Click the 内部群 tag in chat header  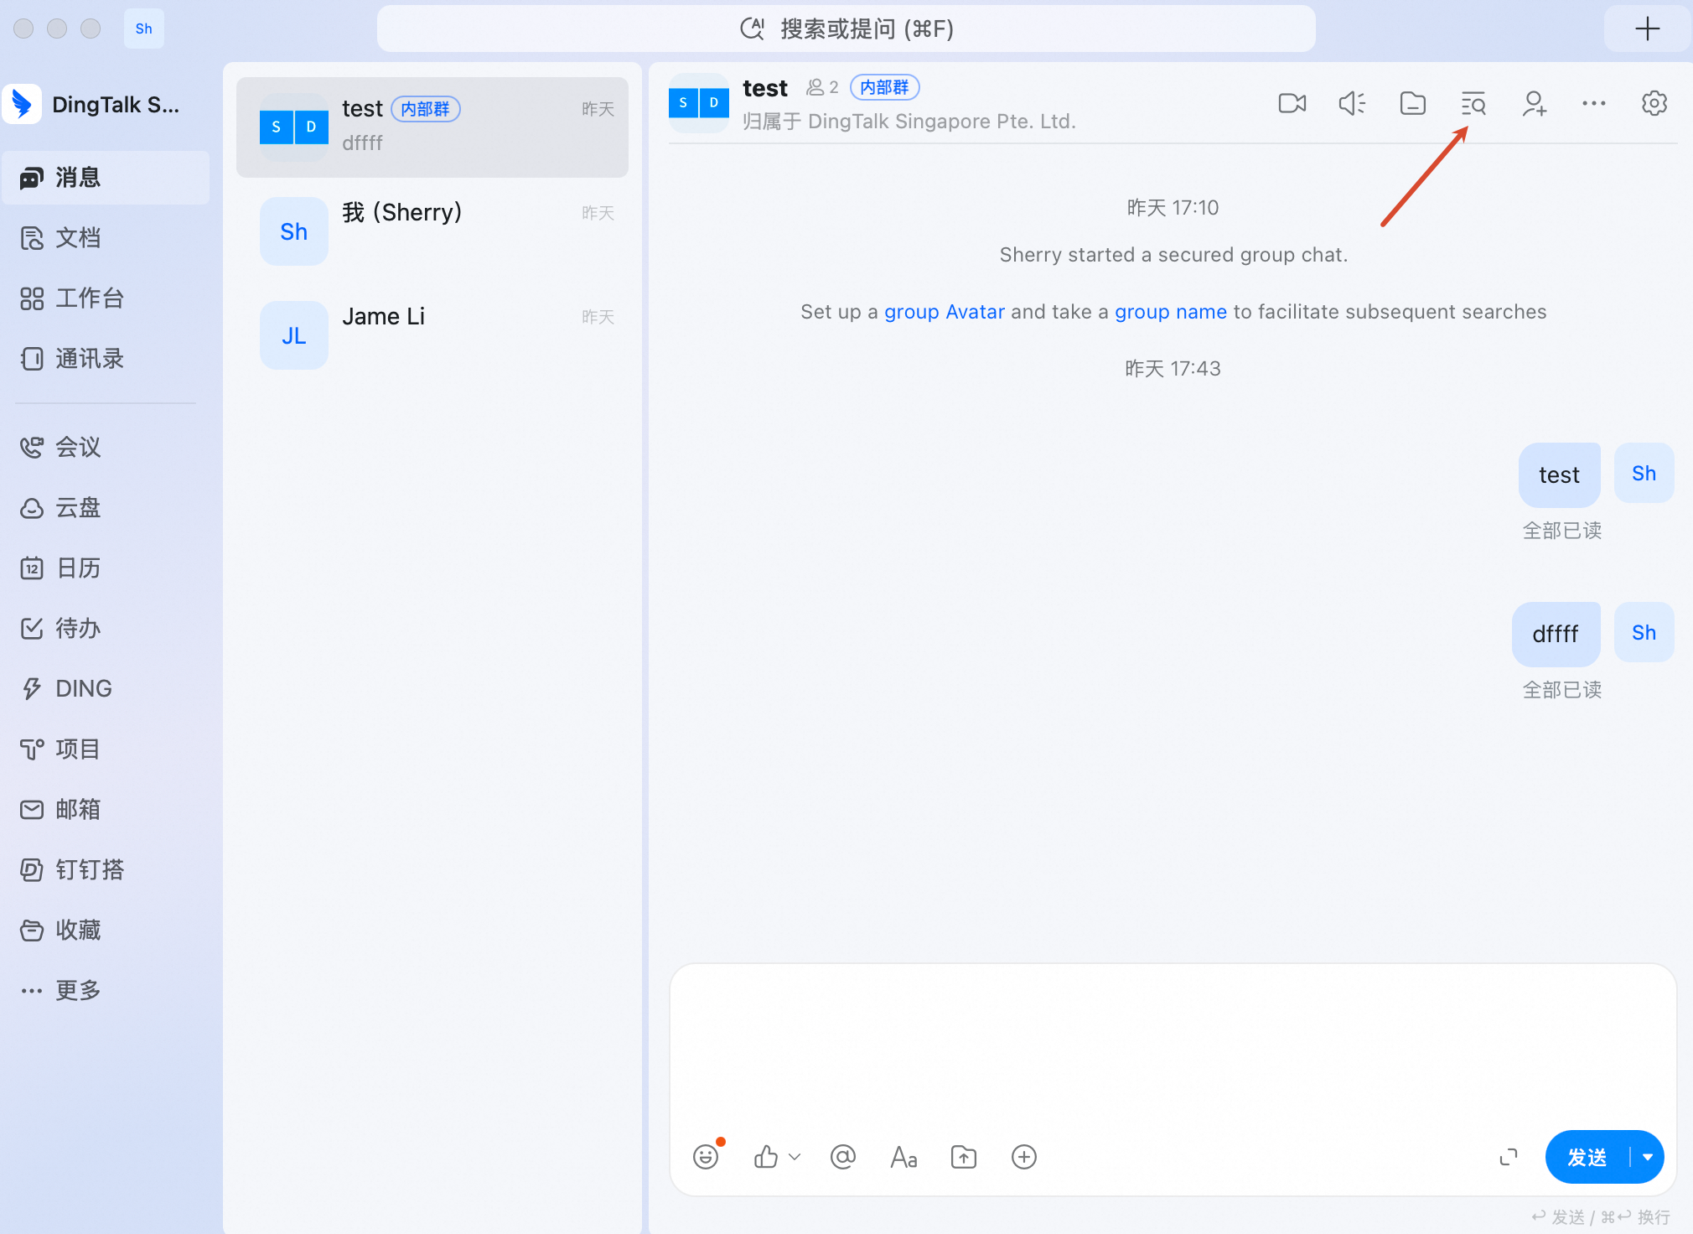tap(884, 87)
